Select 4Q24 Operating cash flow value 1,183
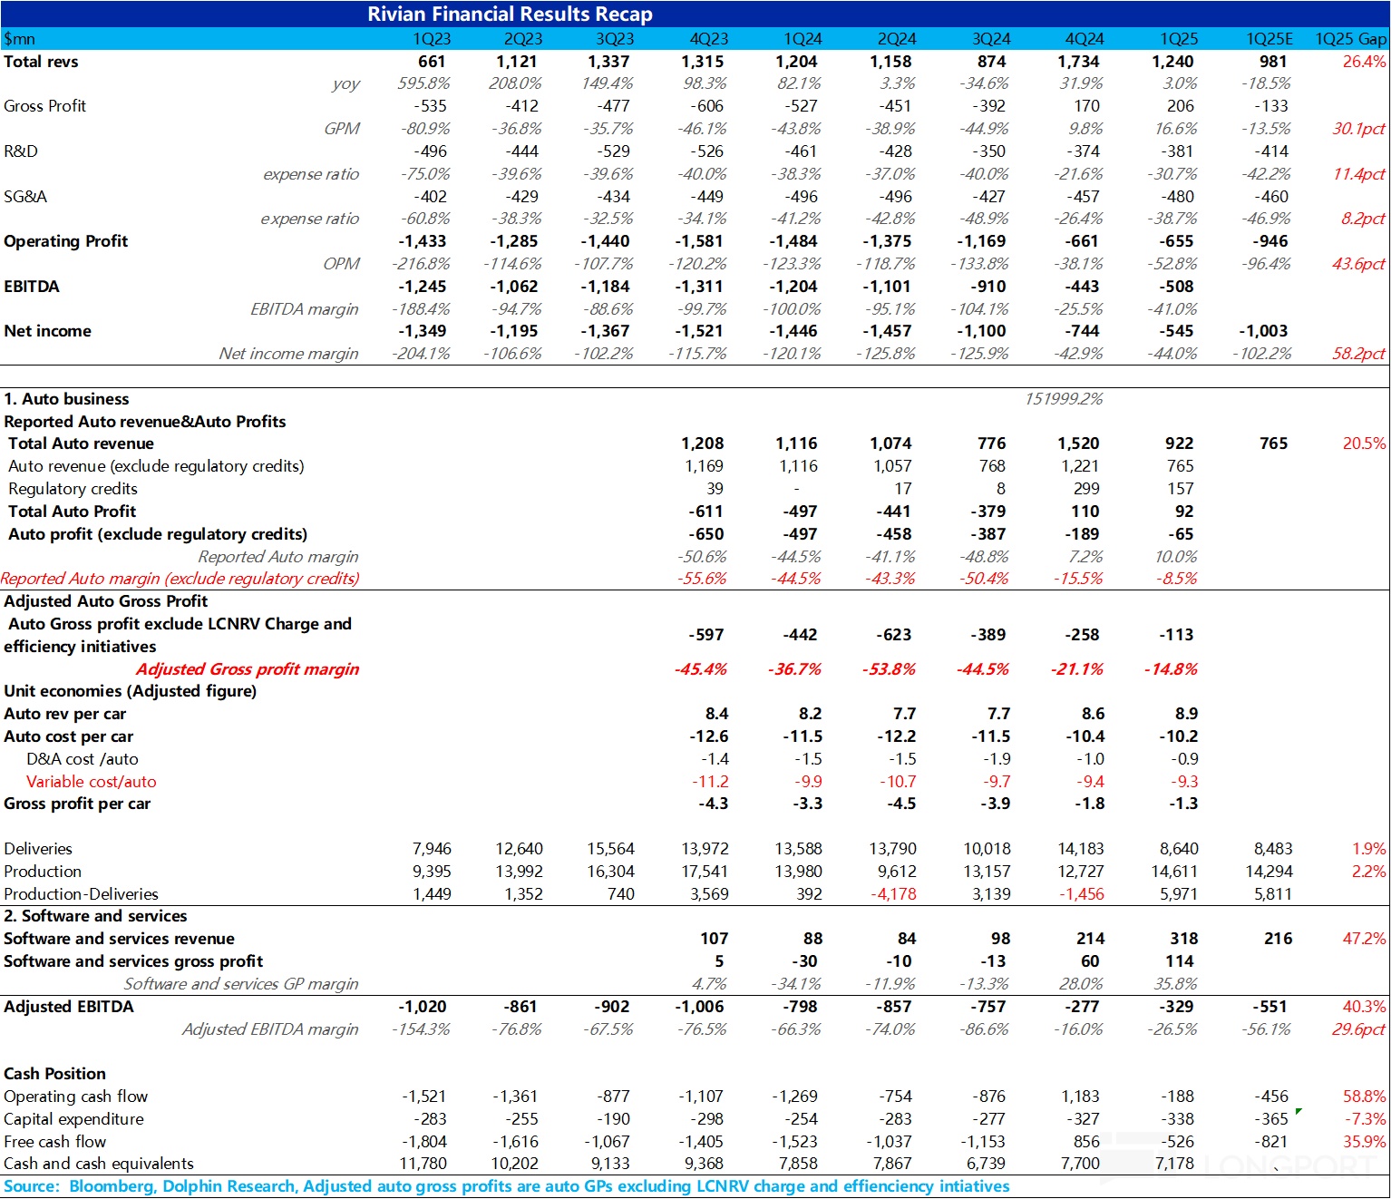 click(x=1080, y=1097)
